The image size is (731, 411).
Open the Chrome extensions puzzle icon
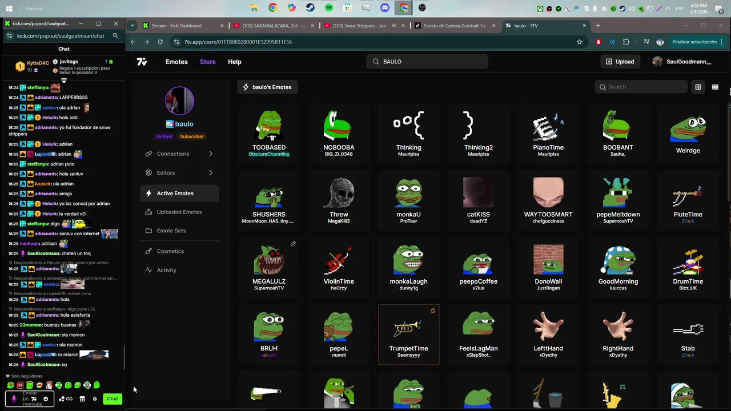coord(626,42)
